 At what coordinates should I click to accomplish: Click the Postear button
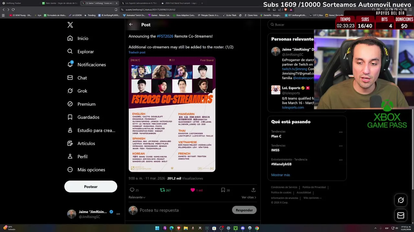click(91, 187)
